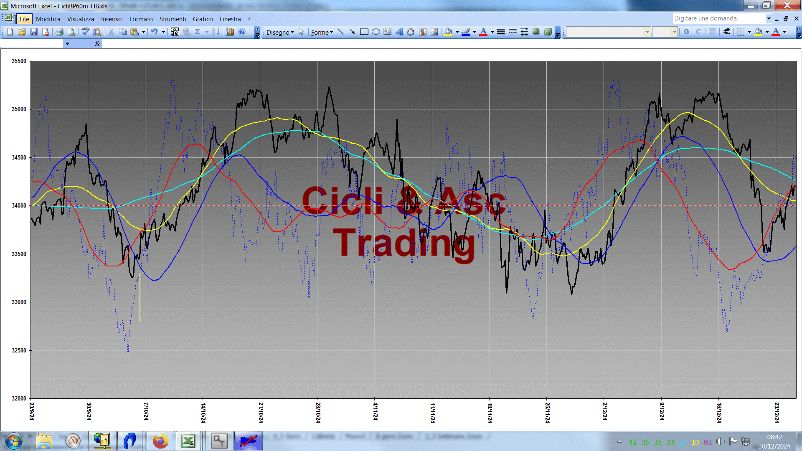Open the Visualizza menu

point(81,19)
